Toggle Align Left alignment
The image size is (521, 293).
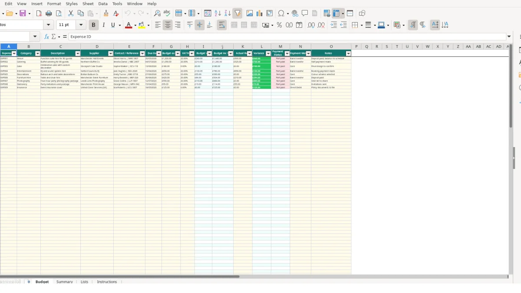[158, 25]
